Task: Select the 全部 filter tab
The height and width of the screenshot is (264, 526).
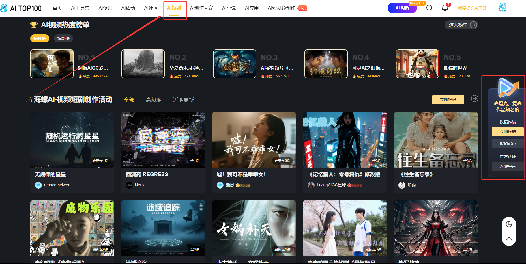Action: tap(129, 100)
